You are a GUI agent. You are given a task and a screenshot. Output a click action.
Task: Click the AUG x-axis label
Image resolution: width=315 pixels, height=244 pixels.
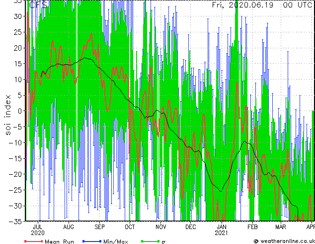click(69, 227)
